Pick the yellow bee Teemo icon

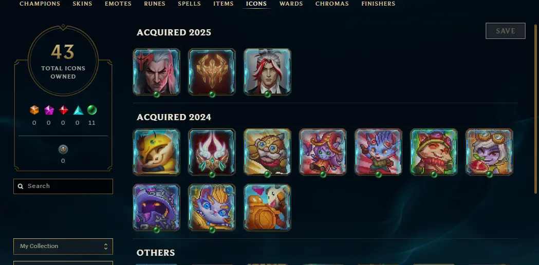(x=156, y=152)
